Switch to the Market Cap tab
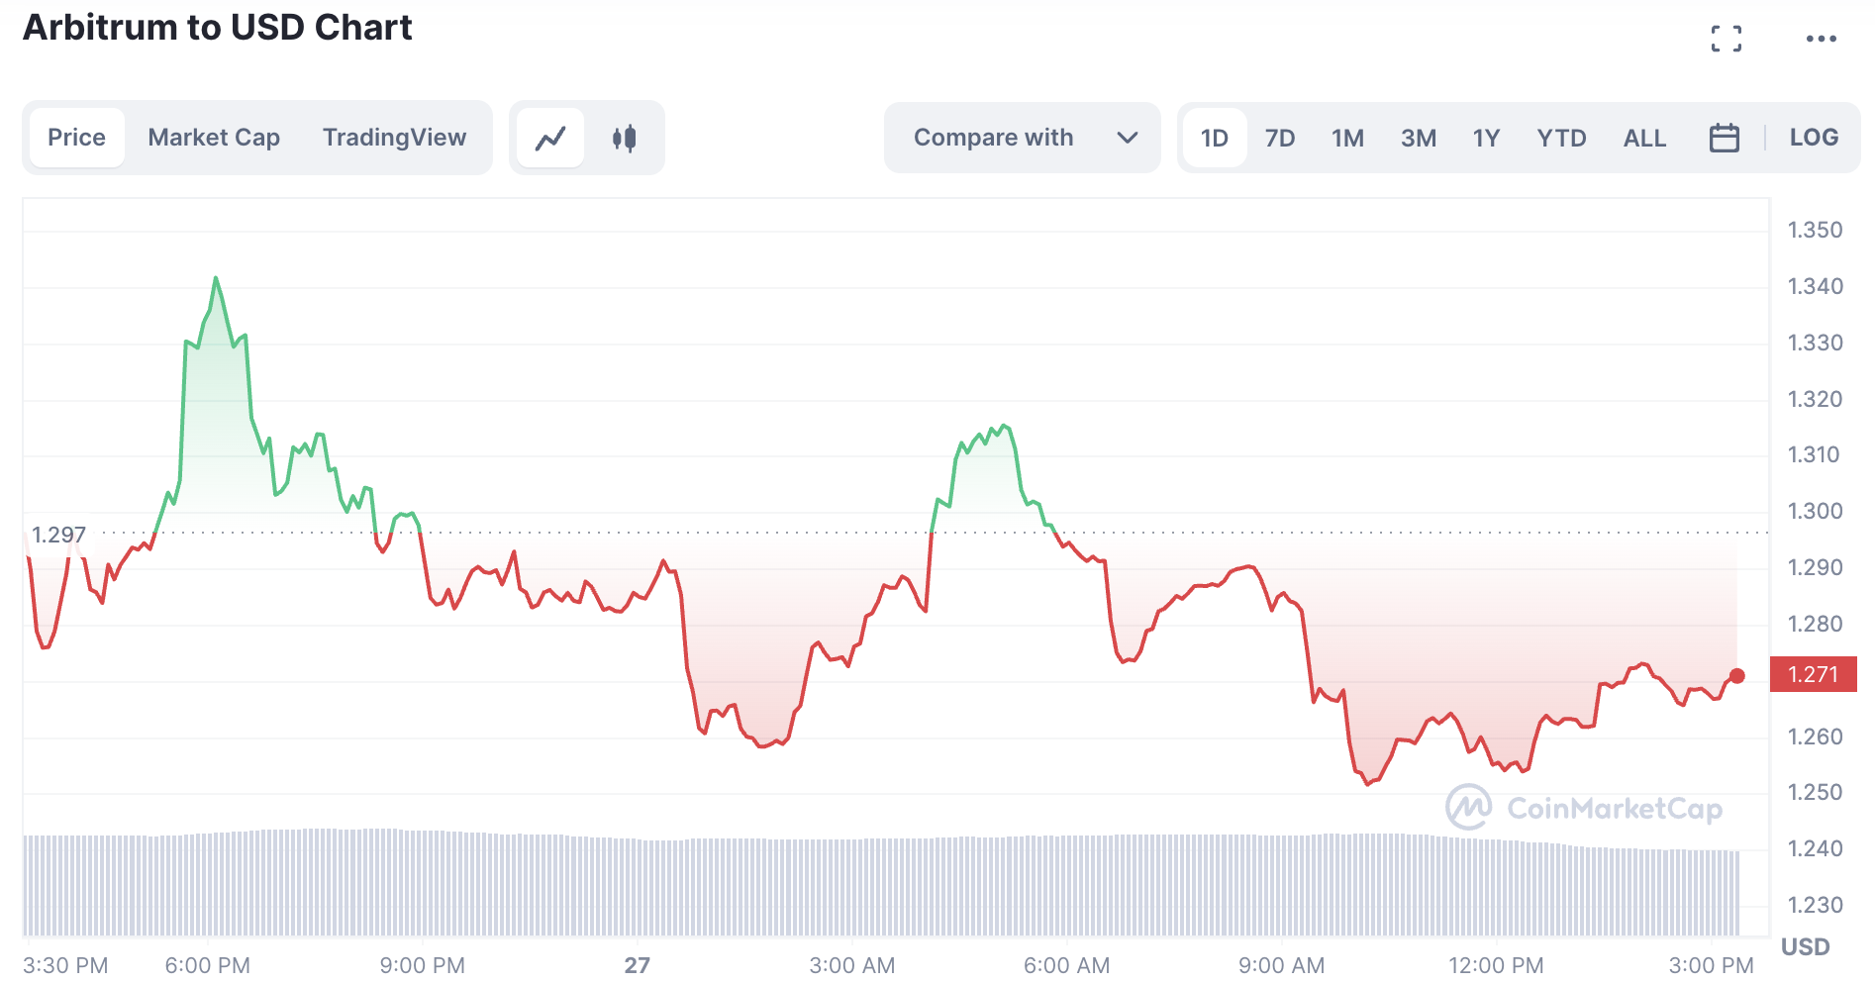The width and height of the screenshot is (1875, 984). tap(214, 138)
